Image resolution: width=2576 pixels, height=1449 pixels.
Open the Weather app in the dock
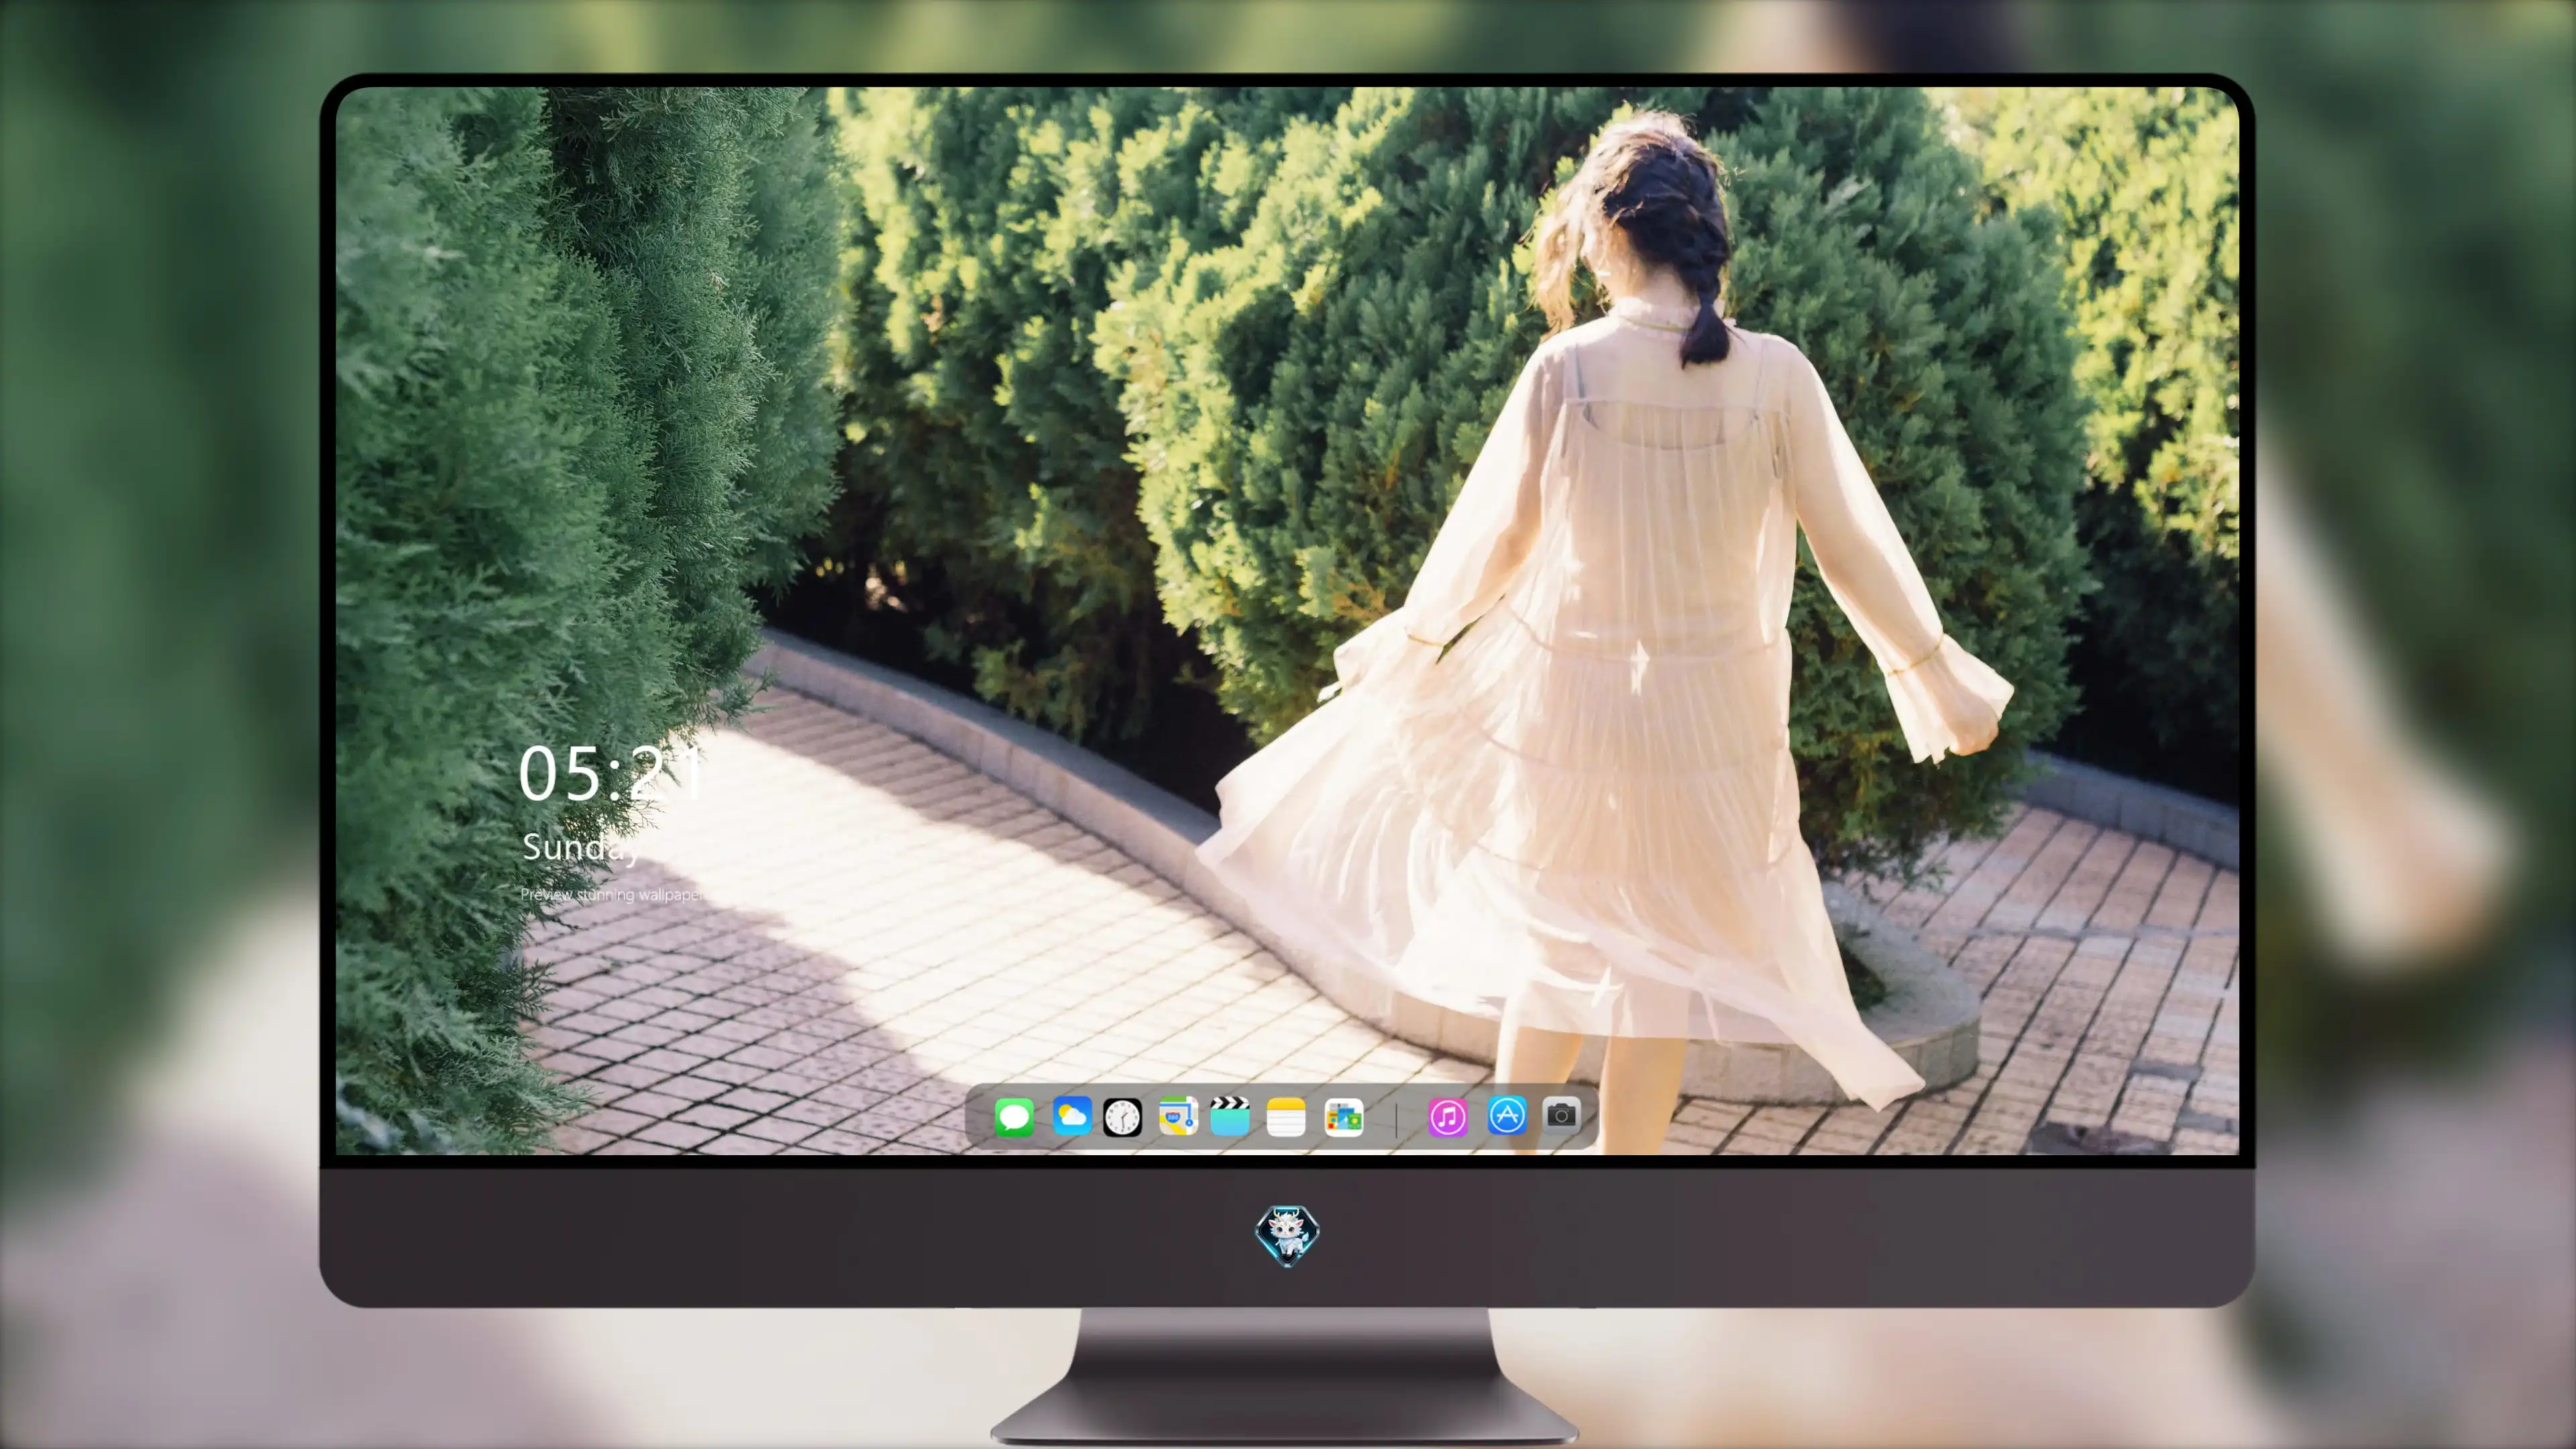point(1071,1116)
